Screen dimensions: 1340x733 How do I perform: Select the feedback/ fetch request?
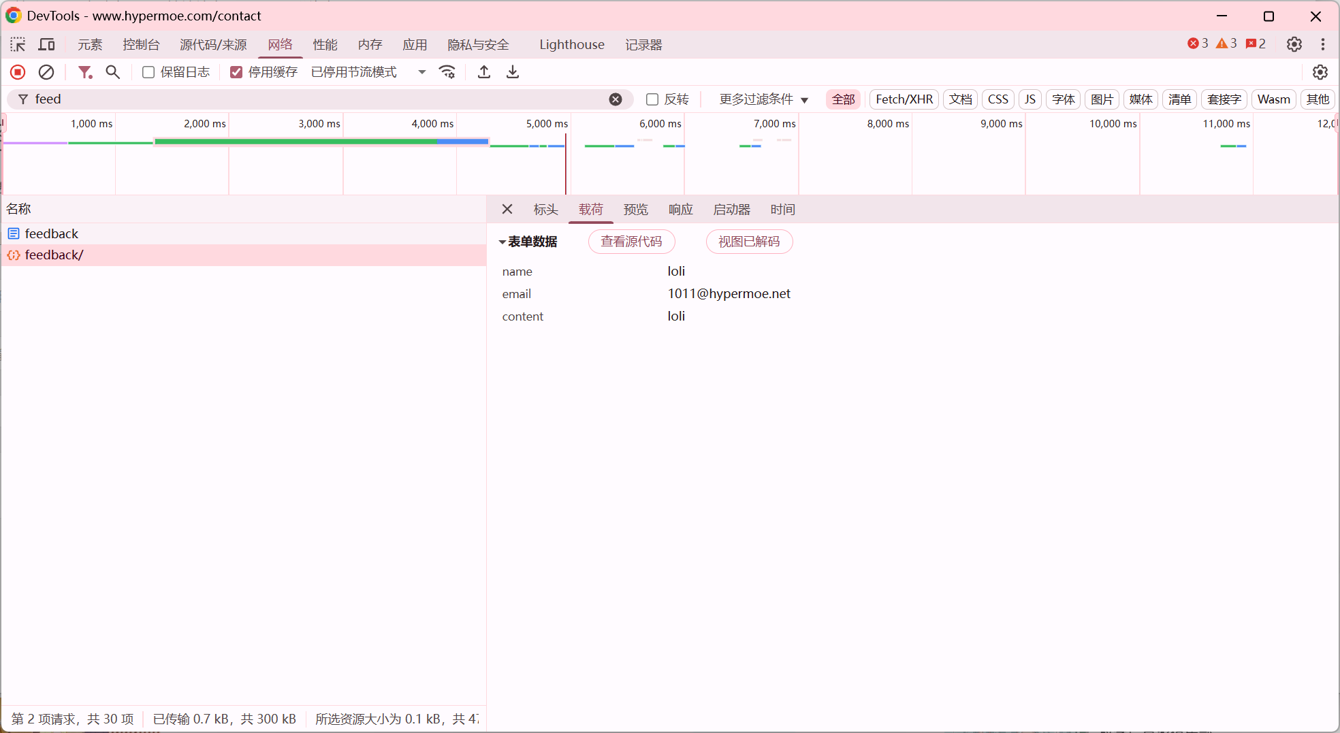click(x=244, y=255)
